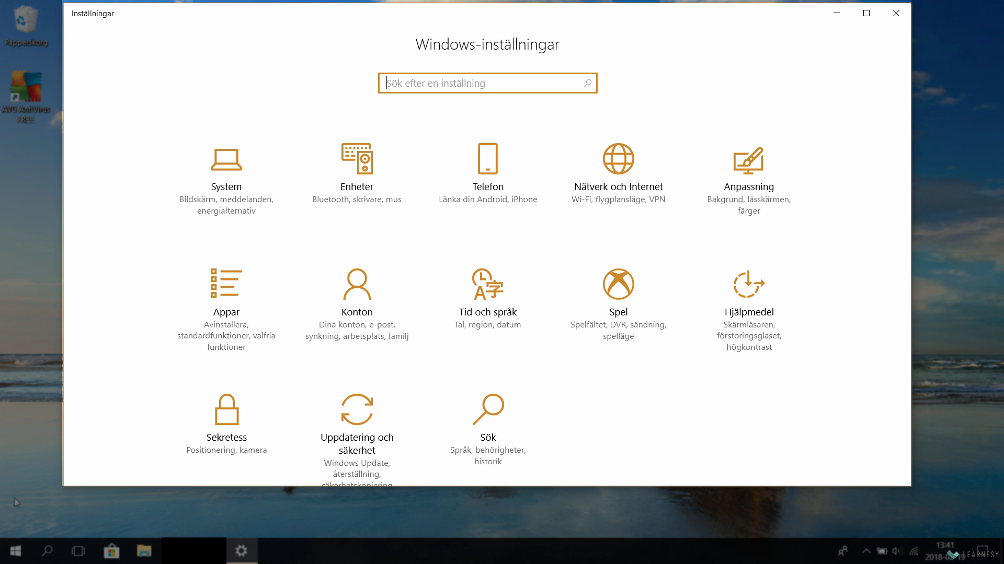Open the Hjälpmedel accessibility icon
1004x564 pixels.
[749, 284]
